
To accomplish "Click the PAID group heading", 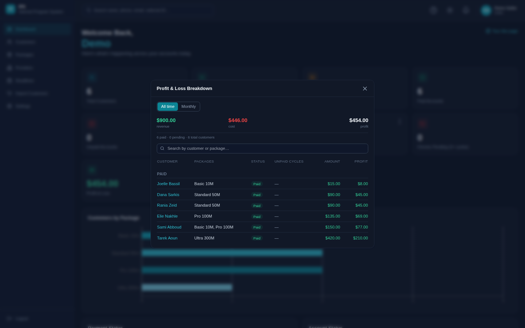I will [162, 174].
